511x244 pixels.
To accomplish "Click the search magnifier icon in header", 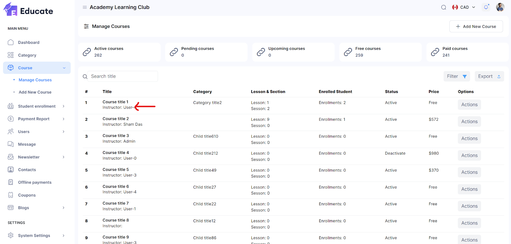I will click(444, 7).
